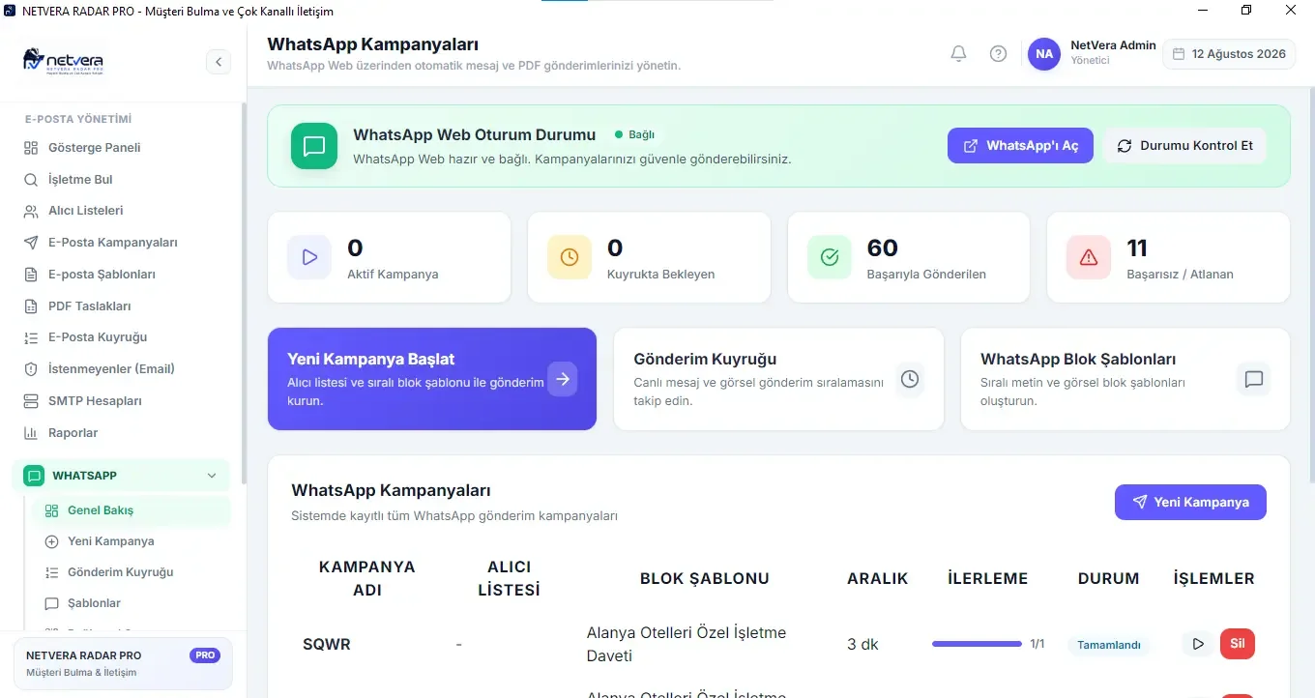Screen dimensions: 1315x698
Task: Click the arrow icon on Yeni Kampanya Başlat
Action: [563, 379]
